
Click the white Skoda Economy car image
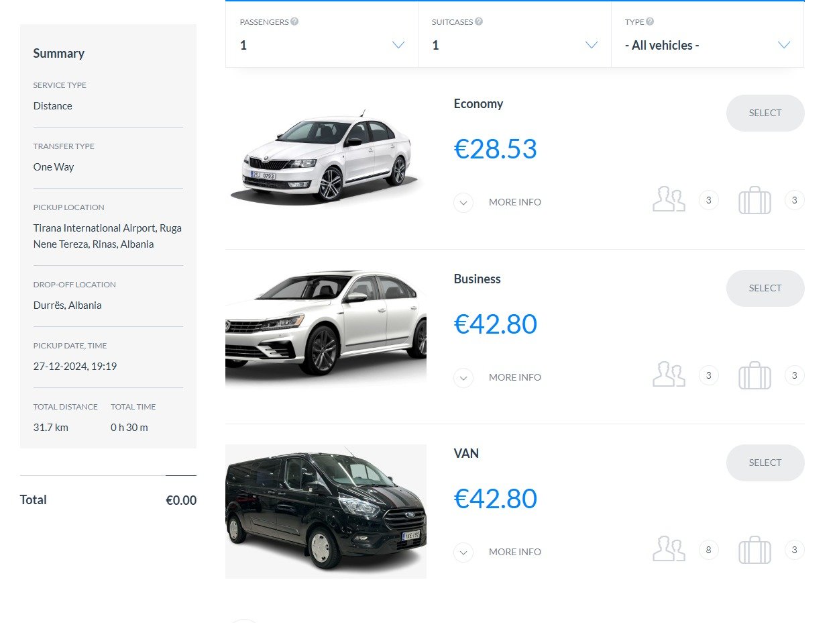326,156
